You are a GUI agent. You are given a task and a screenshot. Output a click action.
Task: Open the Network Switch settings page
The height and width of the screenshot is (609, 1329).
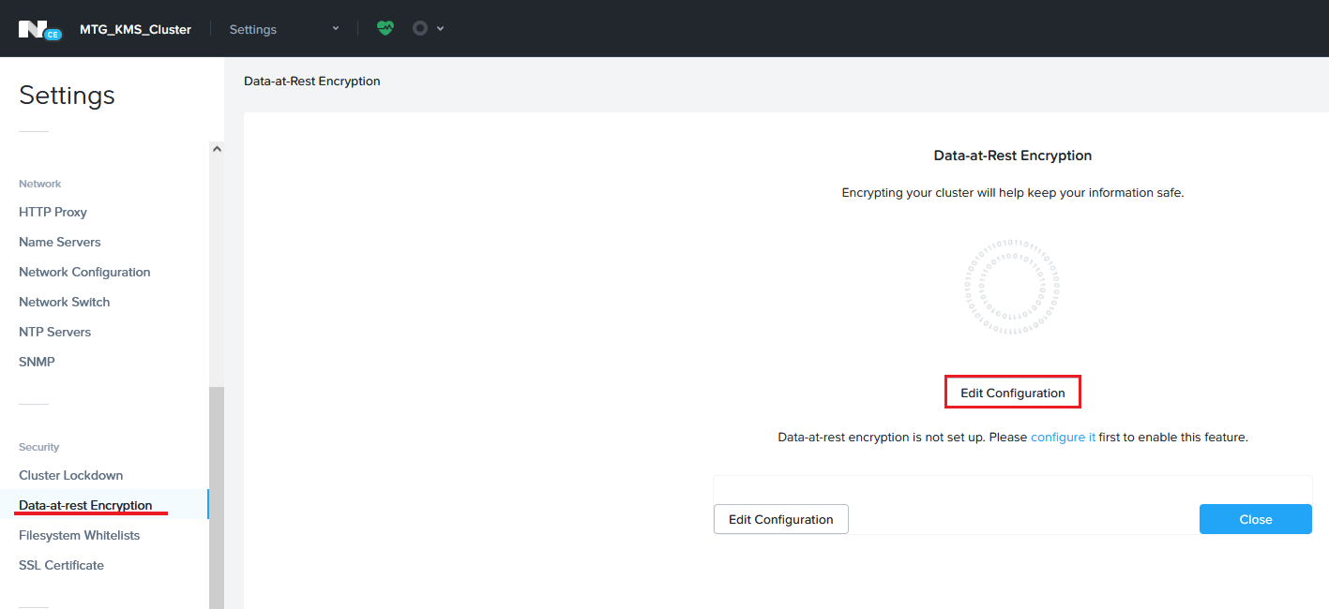(x=64, y=302)
